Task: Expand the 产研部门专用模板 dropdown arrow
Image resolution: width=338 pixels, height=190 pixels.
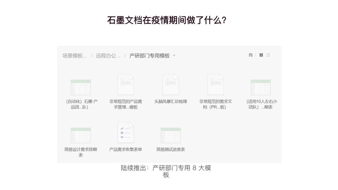Action: (x=174, y=56)
